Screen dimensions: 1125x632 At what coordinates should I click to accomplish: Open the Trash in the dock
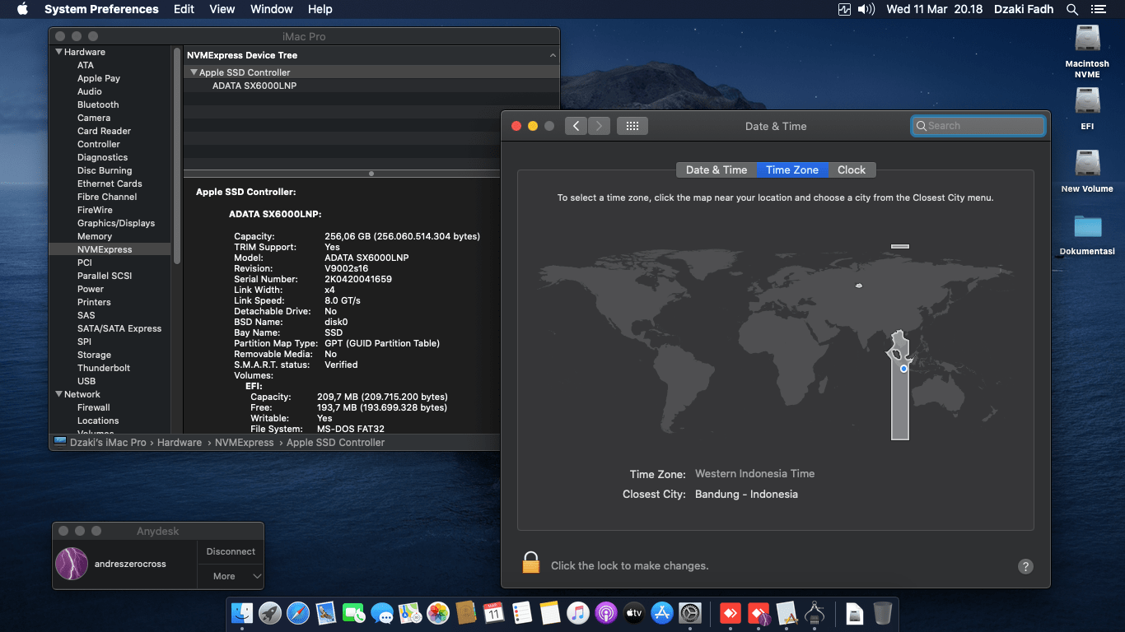point(882,613)
